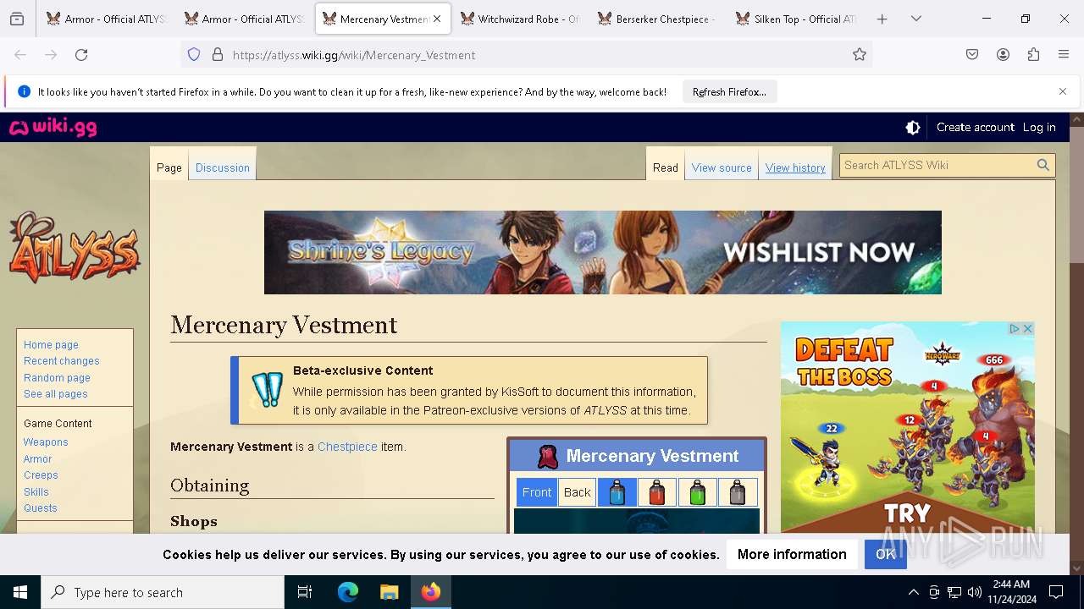1084x609 pixels.
Task: Show the Front view of vestment
Action: pyautogui.click(x=537, y=492)
